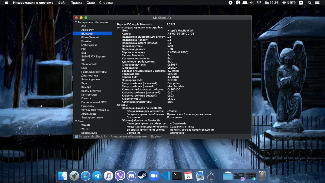Image resolution: width=325 pixels, height=183 pixels.
Task: Click Viber status icon in menu bar
Action: point(238,3)
